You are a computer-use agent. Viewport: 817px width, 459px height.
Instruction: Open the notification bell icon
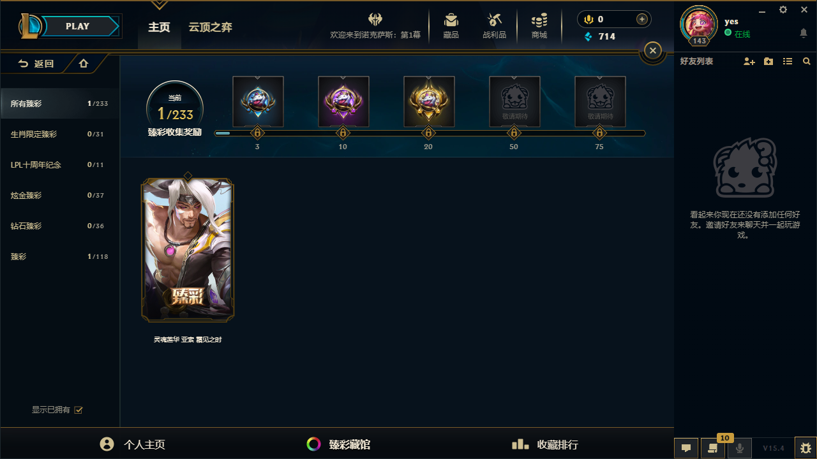(804, 33)
